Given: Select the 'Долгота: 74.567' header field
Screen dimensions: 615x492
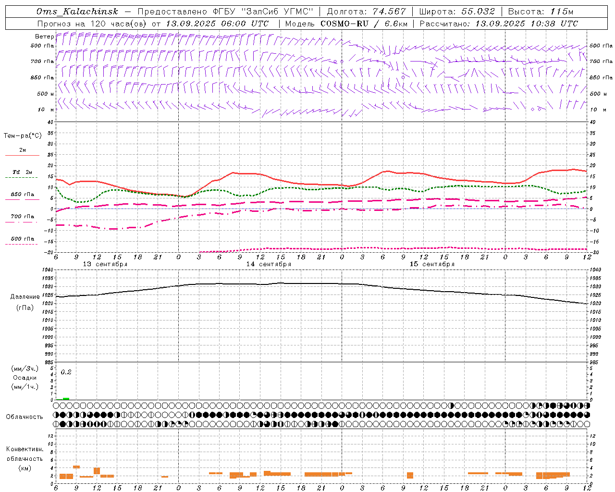Looking at the screenshot, I should tap(366, 12).
